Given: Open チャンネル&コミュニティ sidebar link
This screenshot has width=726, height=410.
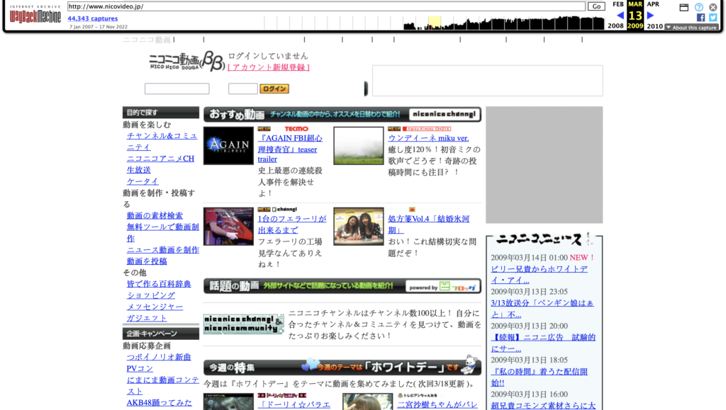Looking at the screenshot, I should [162, 142].
